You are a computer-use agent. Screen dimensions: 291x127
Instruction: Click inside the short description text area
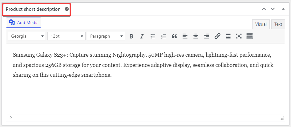[x=145, y=79]
